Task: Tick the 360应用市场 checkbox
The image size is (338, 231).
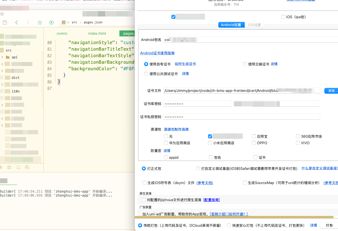Action: coord(298,136)
